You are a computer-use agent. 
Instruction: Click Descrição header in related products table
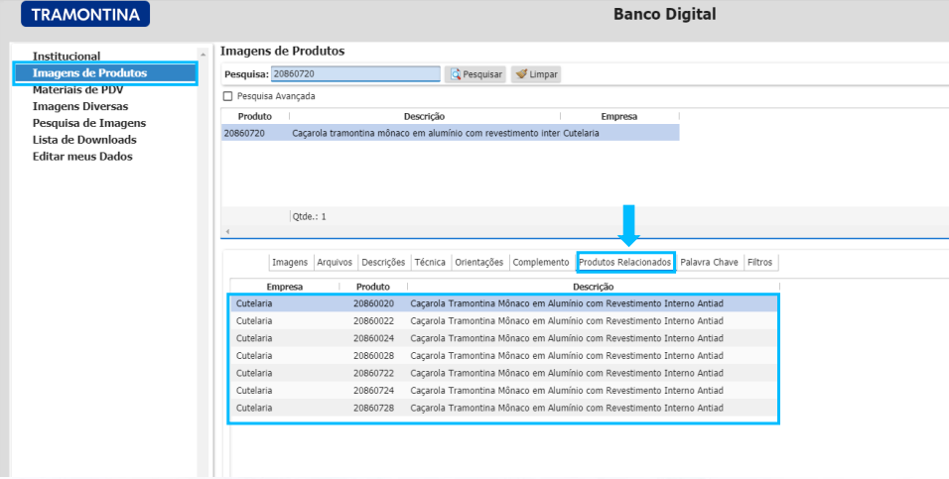(594, 287)
